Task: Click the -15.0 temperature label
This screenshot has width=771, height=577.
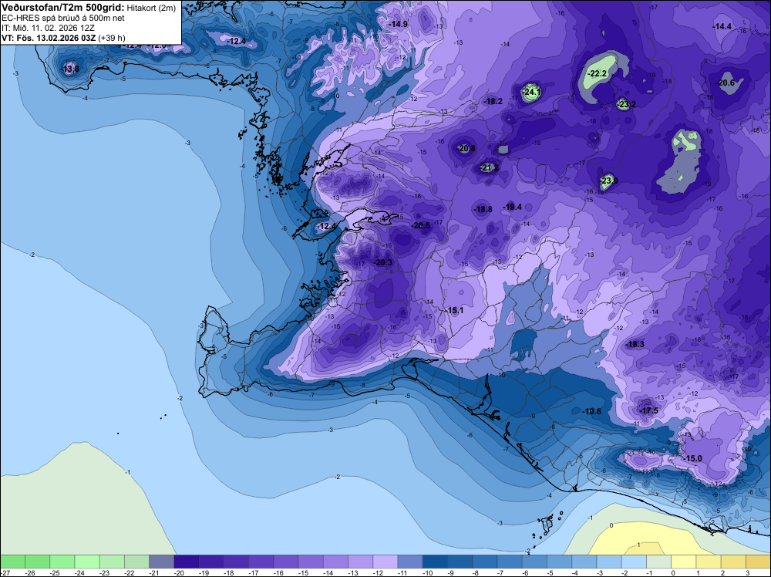Action: [x=693, y=459]
